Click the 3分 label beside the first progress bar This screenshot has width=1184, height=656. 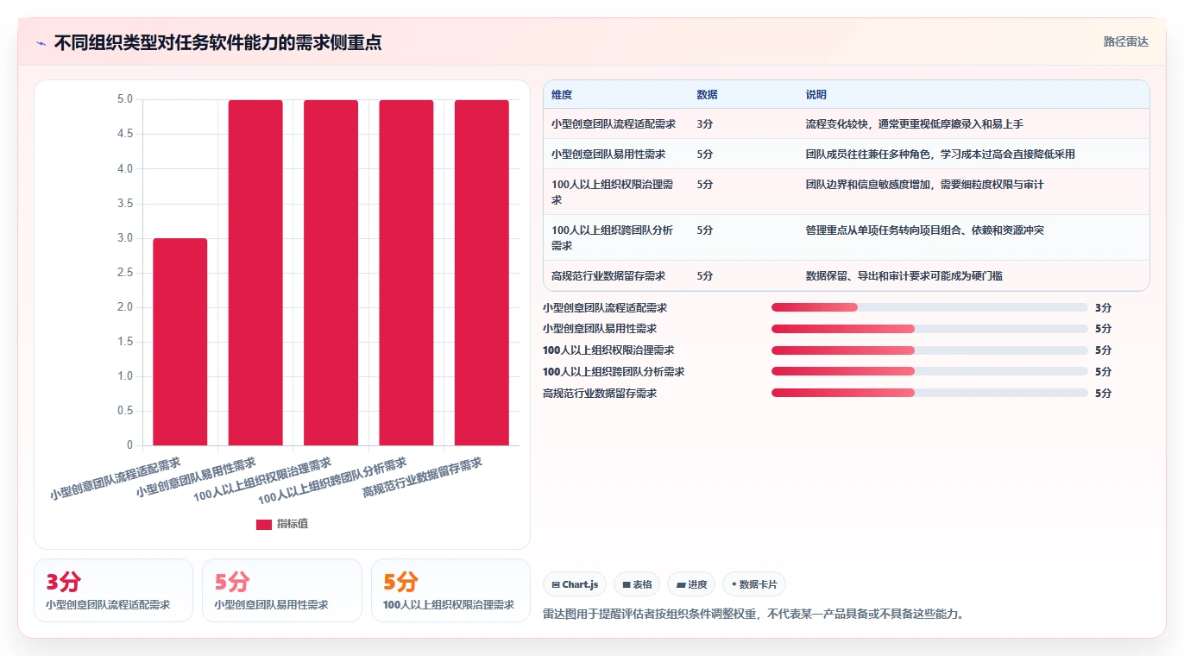coord(1103,307)
